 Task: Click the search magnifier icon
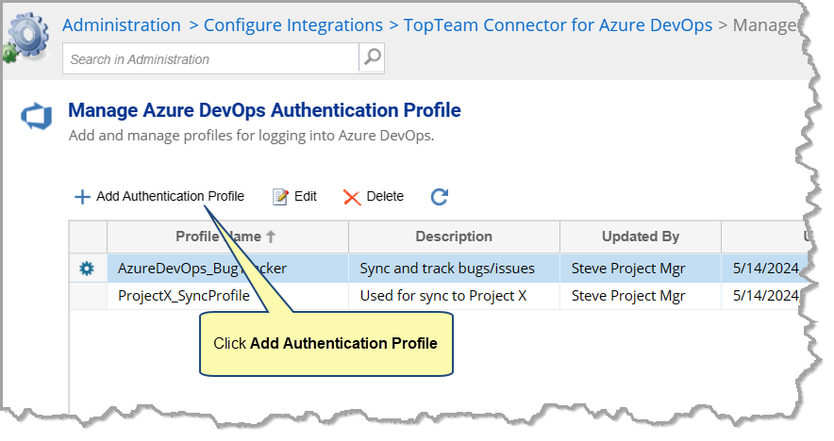pos(373,58)
